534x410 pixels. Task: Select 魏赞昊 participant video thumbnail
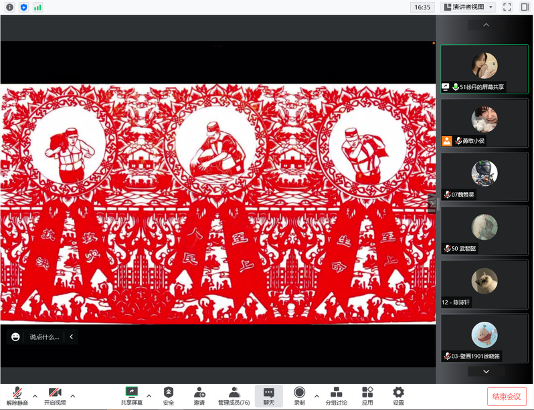pos(484,178)
